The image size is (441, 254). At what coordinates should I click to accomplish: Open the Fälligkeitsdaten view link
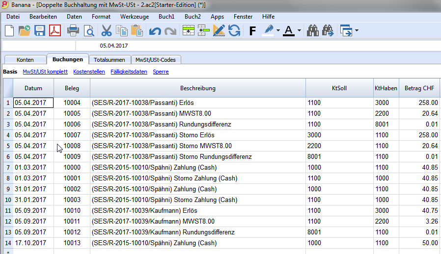(129, 72)
